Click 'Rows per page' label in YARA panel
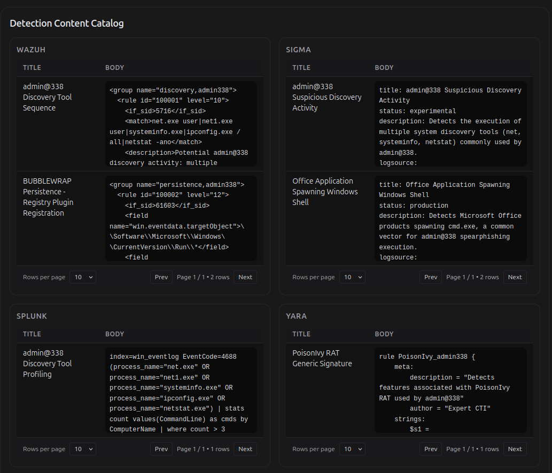The height and width of the screenshot is (473, 552). [313, 449]
